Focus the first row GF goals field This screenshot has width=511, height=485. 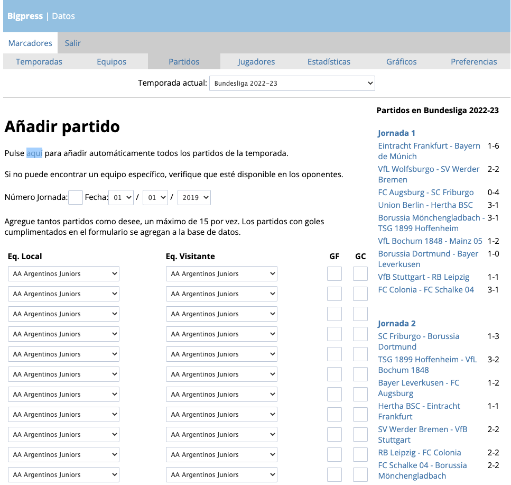[x=335, y=274]
